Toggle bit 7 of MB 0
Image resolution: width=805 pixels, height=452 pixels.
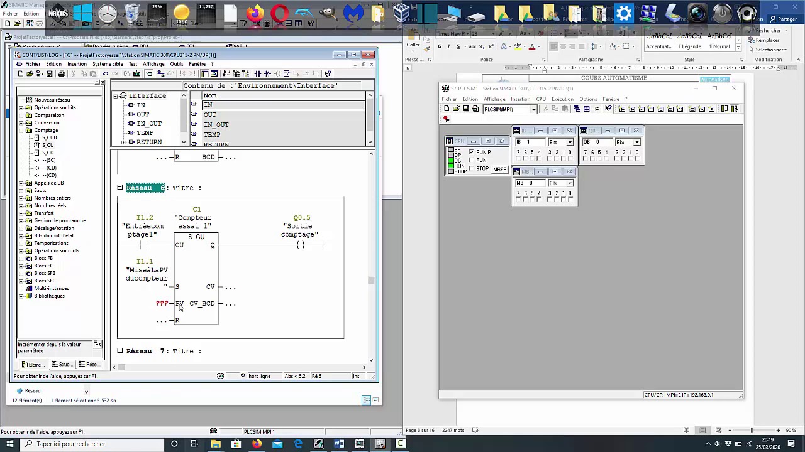pyautogui.click(x=518, y=199)
